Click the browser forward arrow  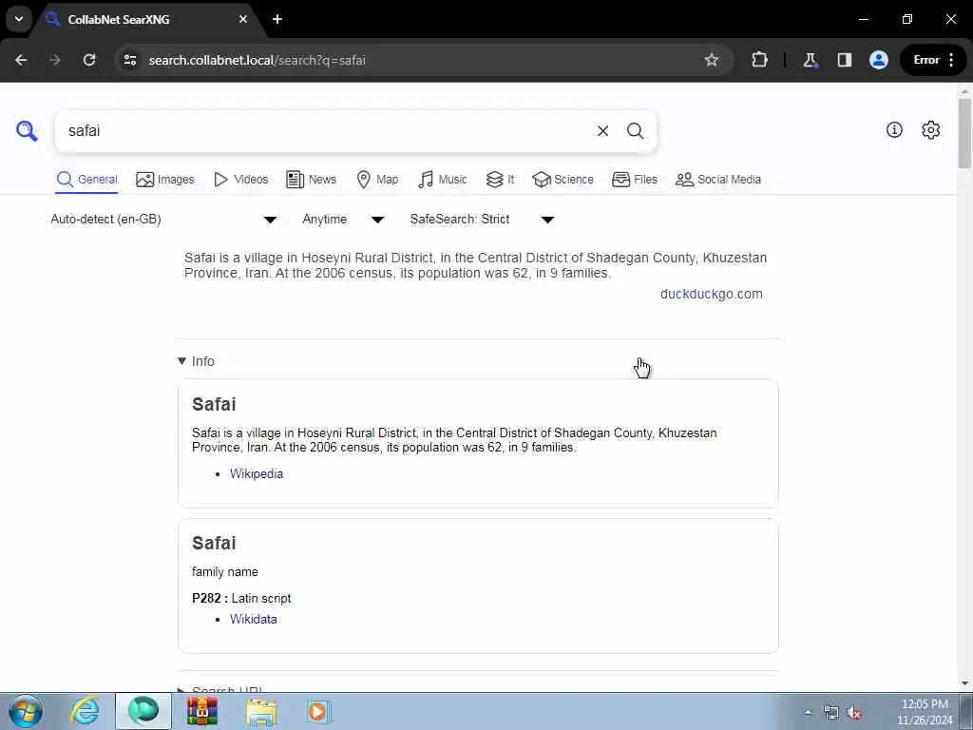tap(55, 60)
